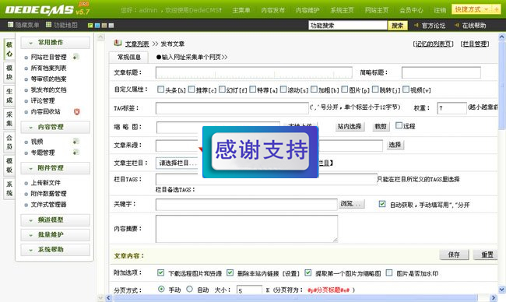Check the 视频[v] attribute box
The height and width of the screenshot is (302, 506).
406,89
